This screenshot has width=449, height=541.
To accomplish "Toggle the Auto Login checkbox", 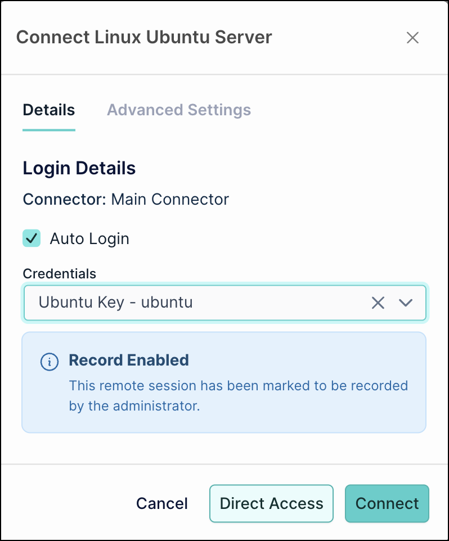I will (x=32, y=238).
